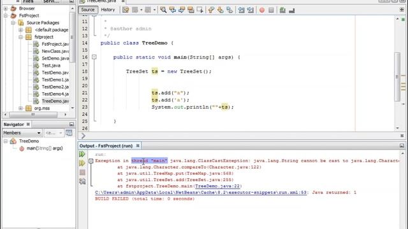This screenshot has width=408, height=229.
Task: Open Test.java in project tree
Action: click(51, 66)
